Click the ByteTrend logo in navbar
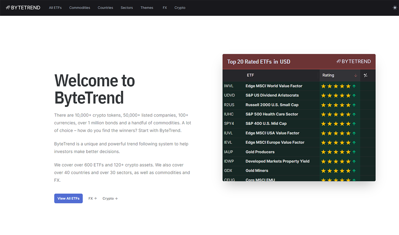Image resolution: width=399 pixels, height=235 pixels. point(23,8)
